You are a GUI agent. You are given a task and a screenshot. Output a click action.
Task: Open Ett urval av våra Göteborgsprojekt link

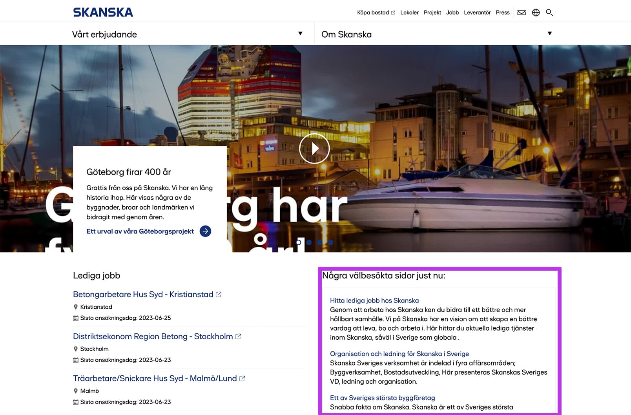tap(140, 231)
